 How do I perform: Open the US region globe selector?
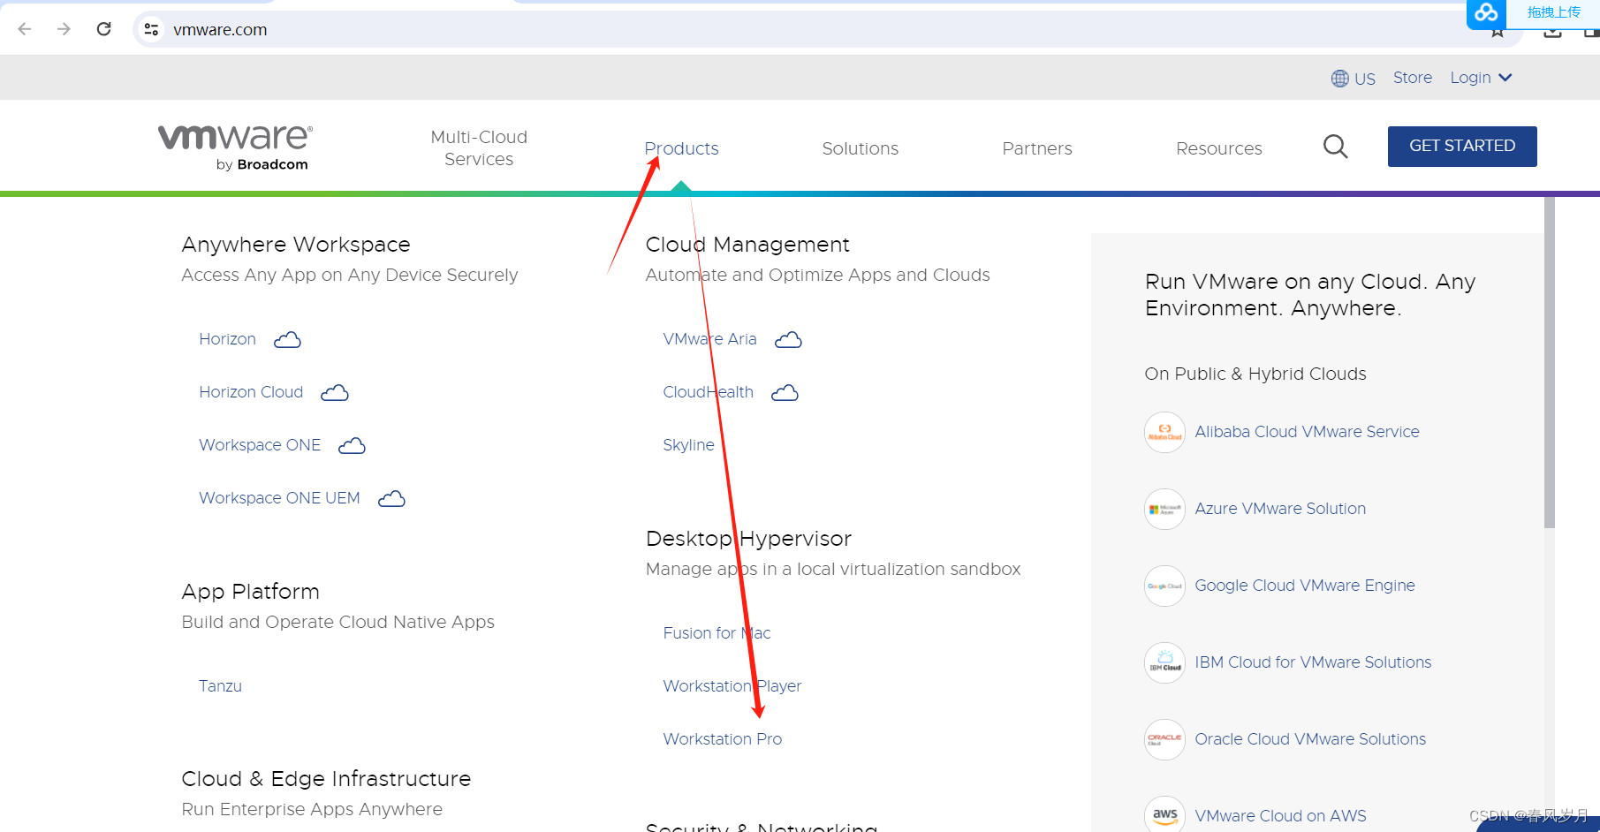pos(1353,79)
